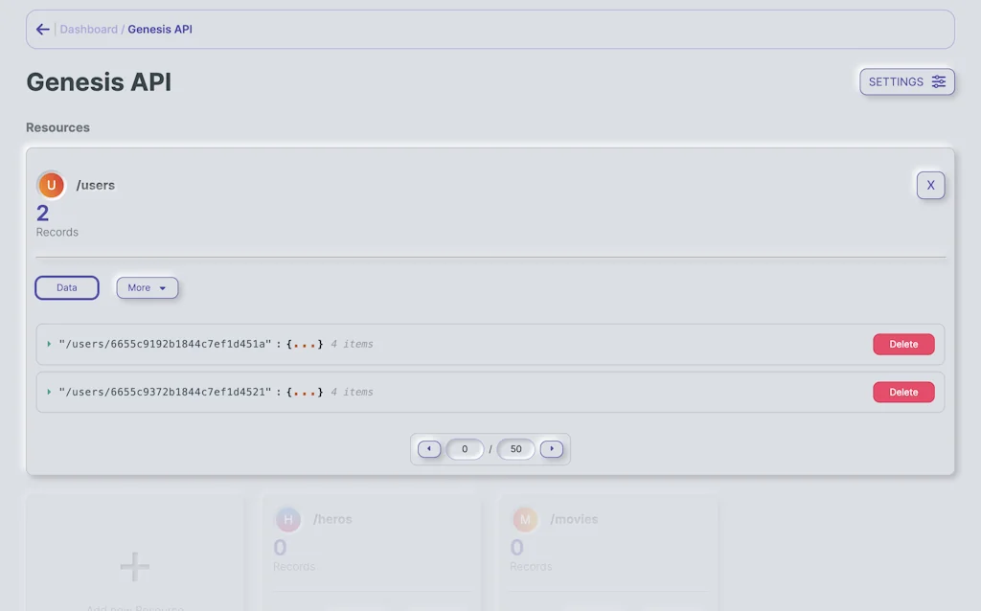Click the back arrow in the breadcrumb bar
This screenshot has width=981, height=611.
coord(42,29)
